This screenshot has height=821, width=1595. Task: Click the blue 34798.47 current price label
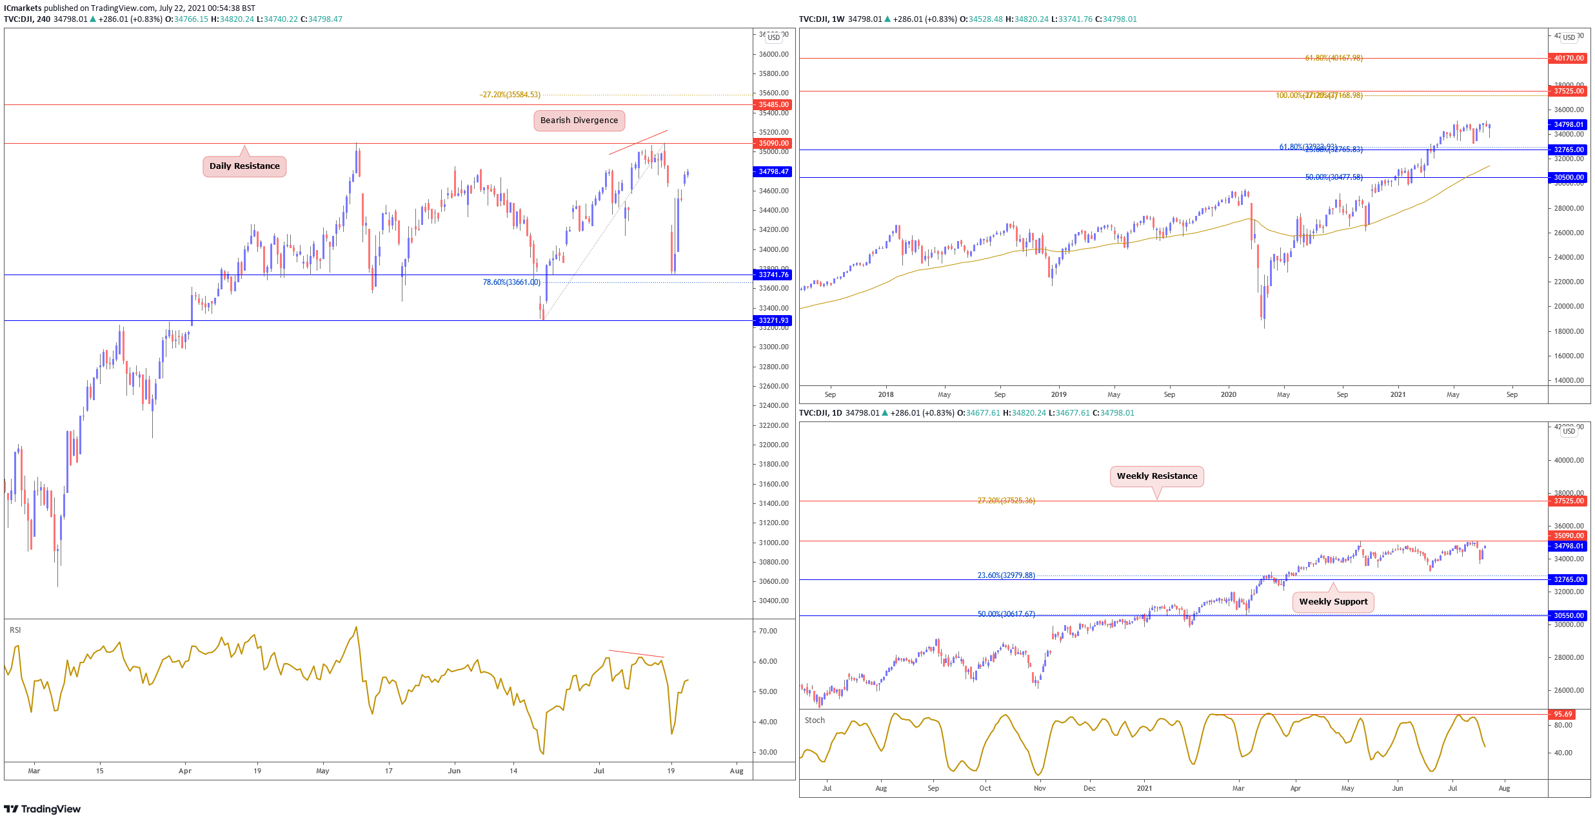(773, 171)
